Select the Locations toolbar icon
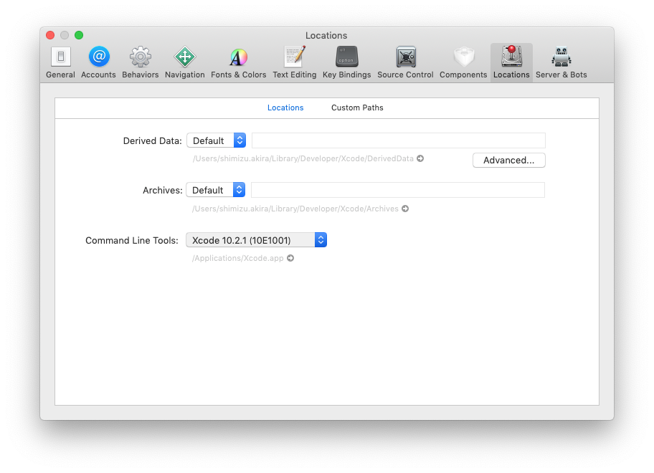The width and height of the screenshot is (654, 473). click(x=511, y=62)
